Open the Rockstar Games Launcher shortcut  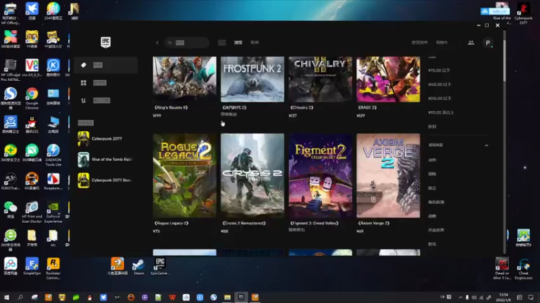point(53,269)
